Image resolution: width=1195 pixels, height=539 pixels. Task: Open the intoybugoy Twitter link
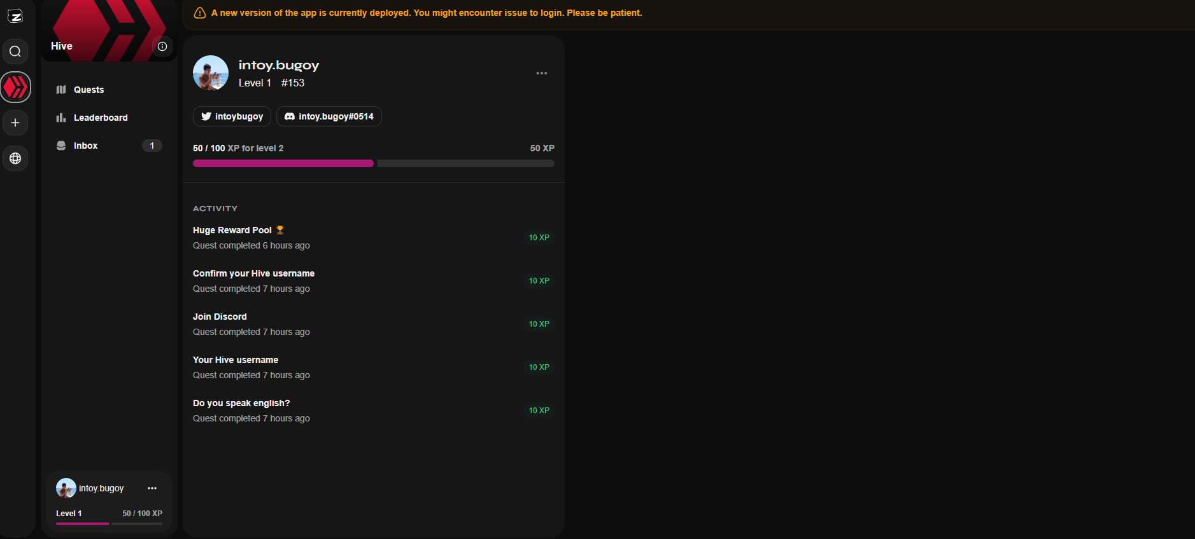pos(232,116)
